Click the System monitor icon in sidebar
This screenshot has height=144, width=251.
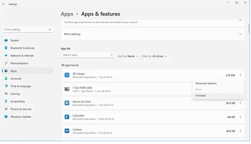pos(6,40)
